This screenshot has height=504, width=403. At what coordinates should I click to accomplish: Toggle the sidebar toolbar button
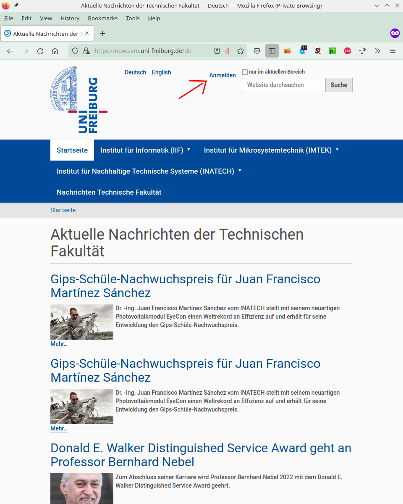(x=272, y=51)
